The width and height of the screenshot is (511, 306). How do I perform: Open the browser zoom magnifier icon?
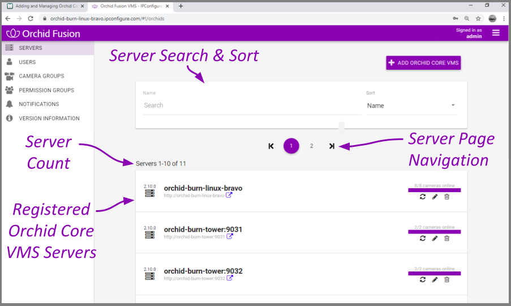(467, 19)
